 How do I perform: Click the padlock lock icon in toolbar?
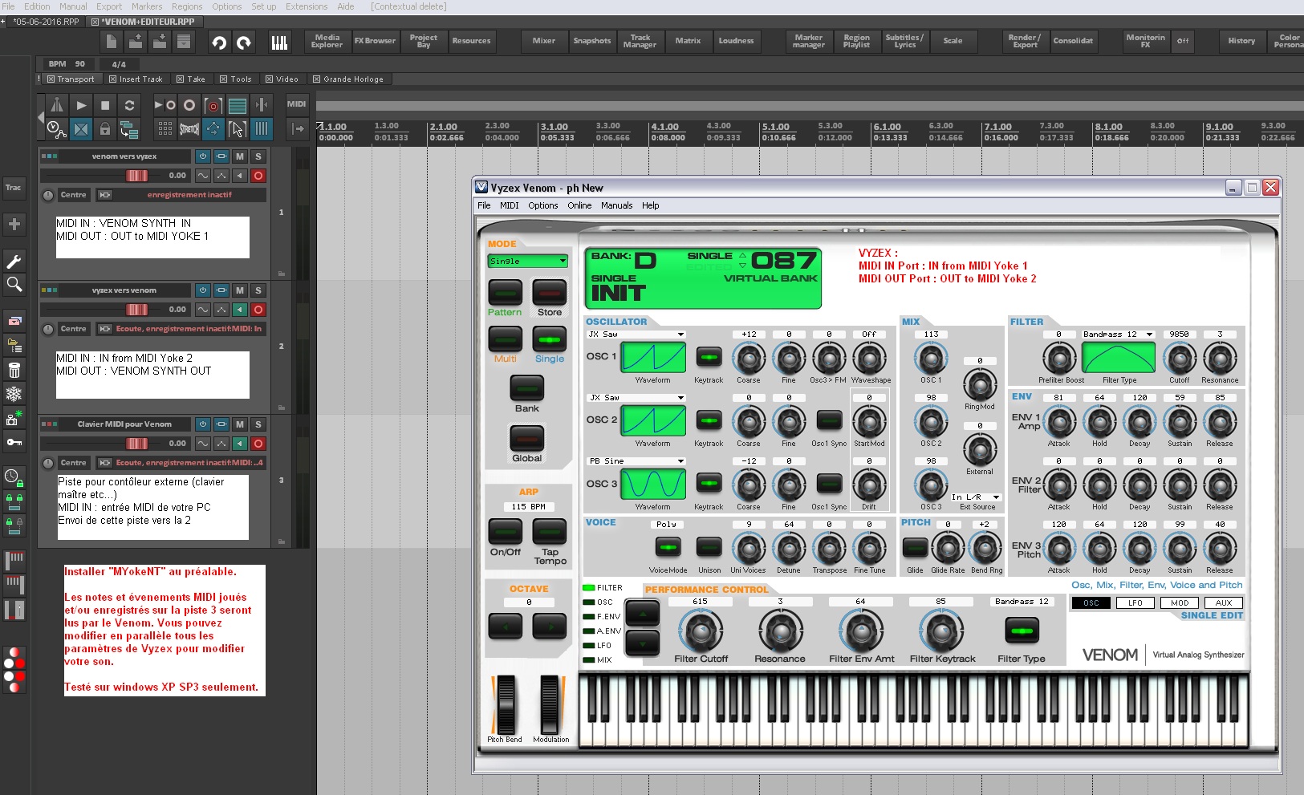pyautogui.click(x=105, y=128)
